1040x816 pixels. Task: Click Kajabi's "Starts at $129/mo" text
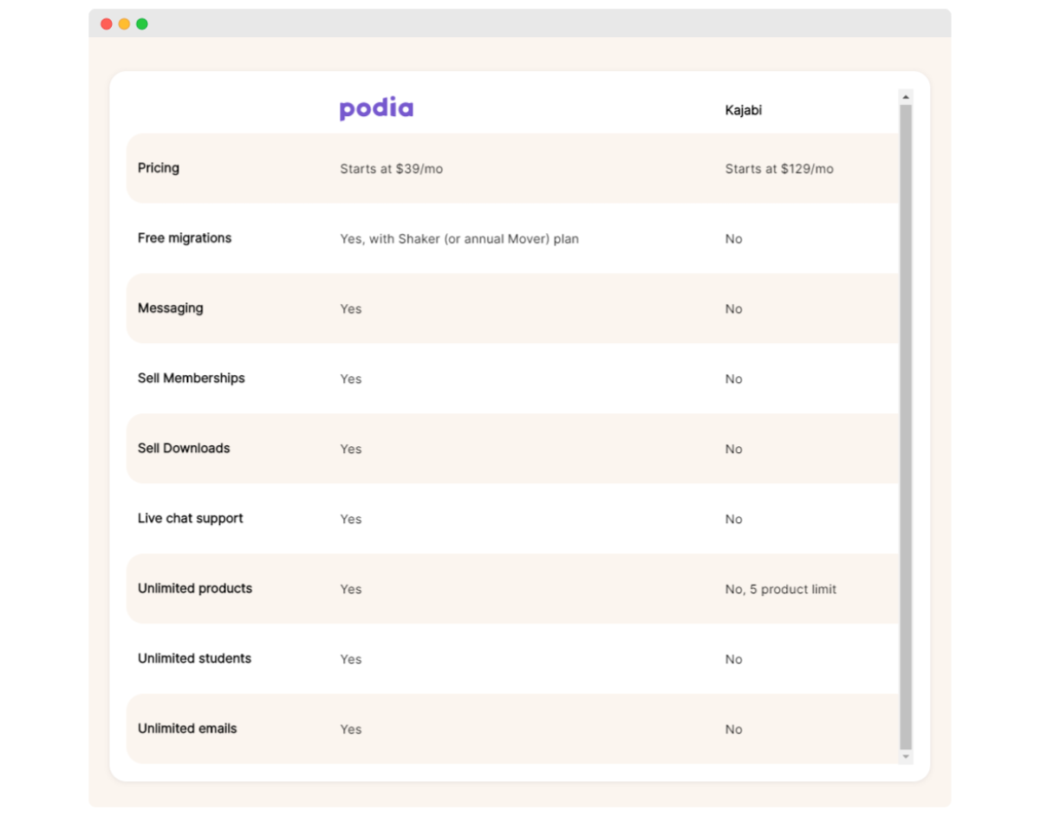click(x=779, y=169)
